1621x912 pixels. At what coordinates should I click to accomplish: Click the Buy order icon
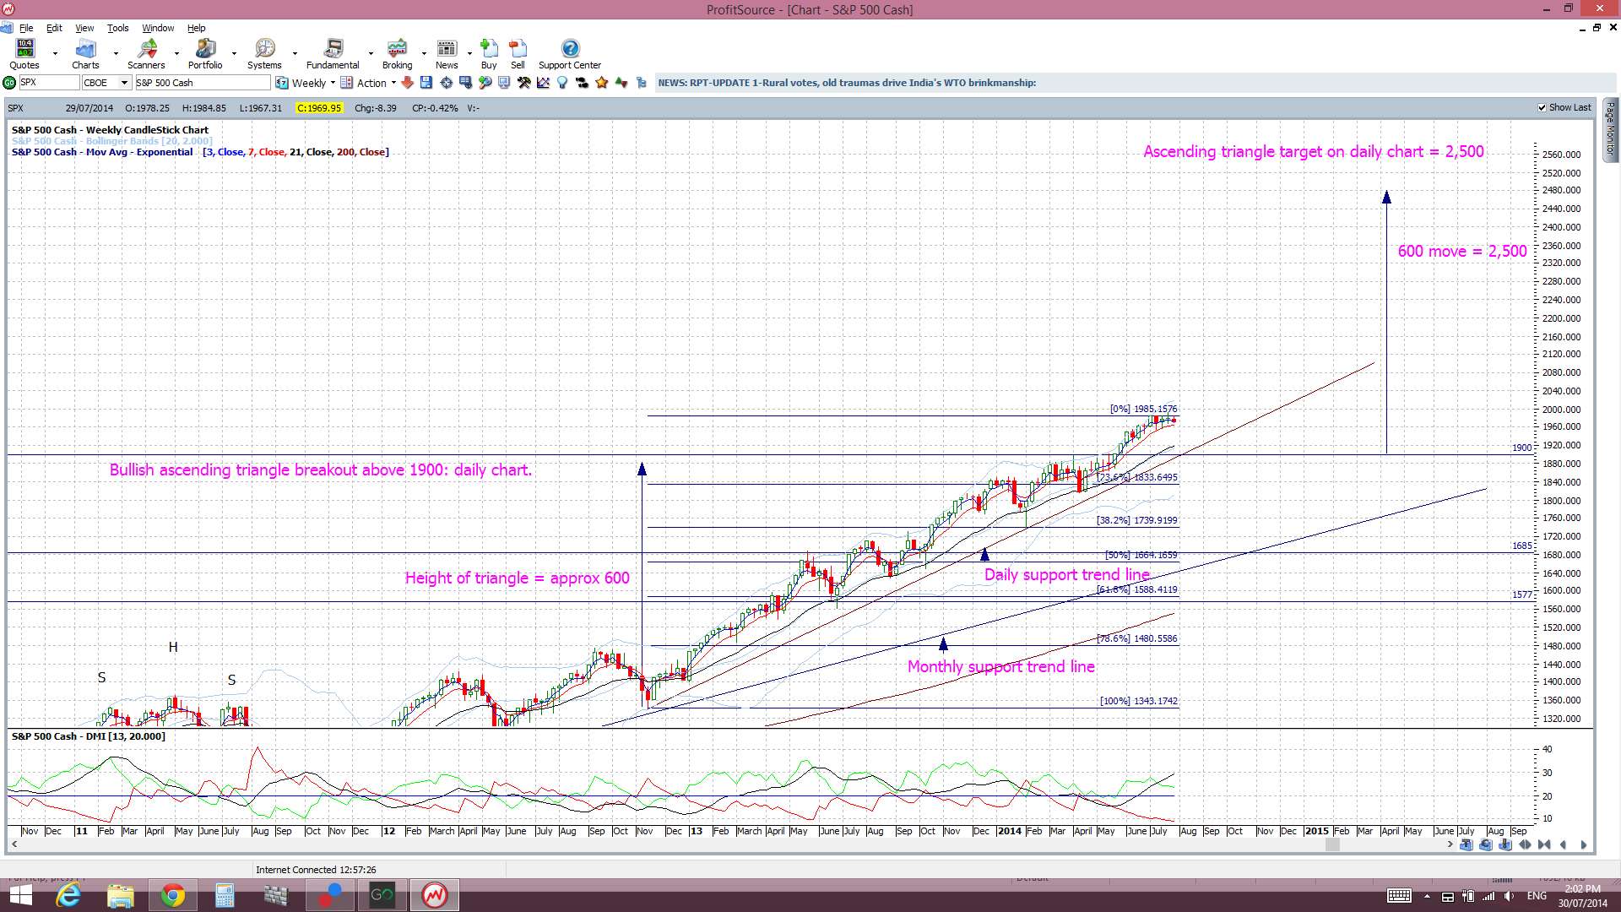coord(489,54)
